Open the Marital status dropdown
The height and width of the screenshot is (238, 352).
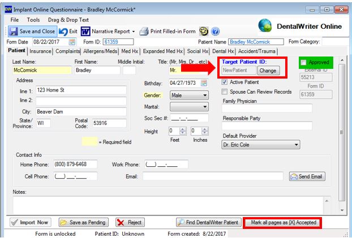click(x=189, y=106)
